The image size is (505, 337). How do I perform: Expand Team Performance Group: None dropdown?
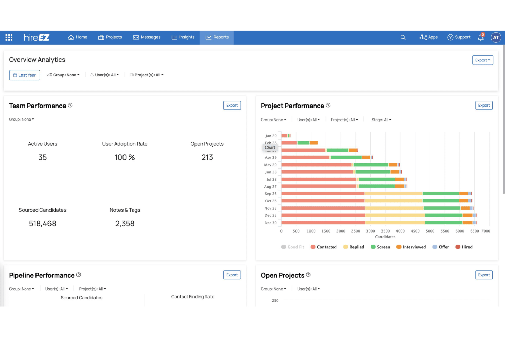21,120
